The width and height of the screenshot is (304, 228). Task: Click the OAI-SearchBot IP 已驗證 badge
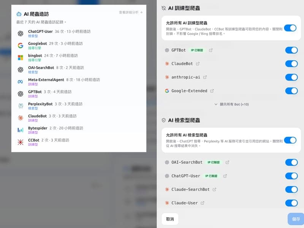pos(214,162)
